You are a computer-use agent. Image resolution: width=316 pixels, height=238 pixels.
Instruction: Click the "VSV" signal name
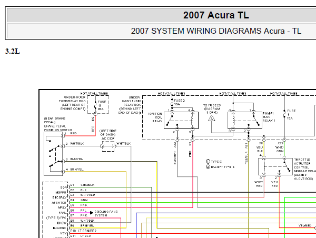(x=63, y=233)
